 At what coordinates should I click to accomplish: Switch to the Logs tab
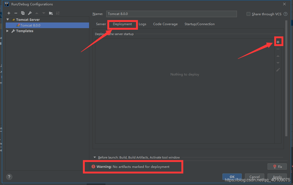click(142, 24)
